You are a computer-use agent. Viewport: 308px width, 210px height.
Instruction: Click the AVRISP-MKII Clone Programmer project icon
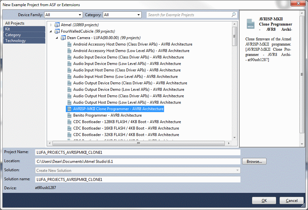[x=69, y=109]
